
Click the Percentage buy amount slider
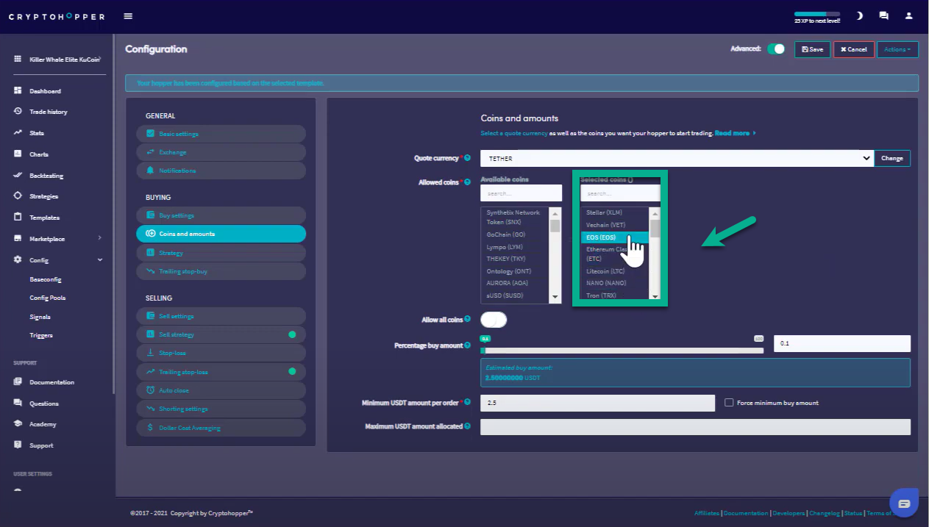point(622,351)
